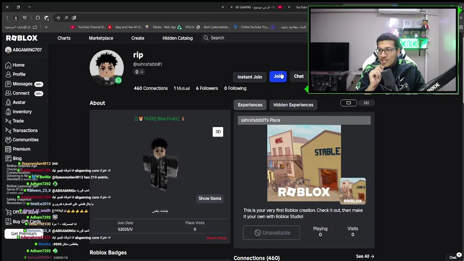Bookmark this page with star icon
Viewport: 464px width, 261px height.
[58, 18]
